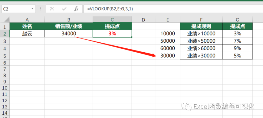Select column G header
This screenshot has width=263, height=118.
pyautogui.click(x=237, y=20)
